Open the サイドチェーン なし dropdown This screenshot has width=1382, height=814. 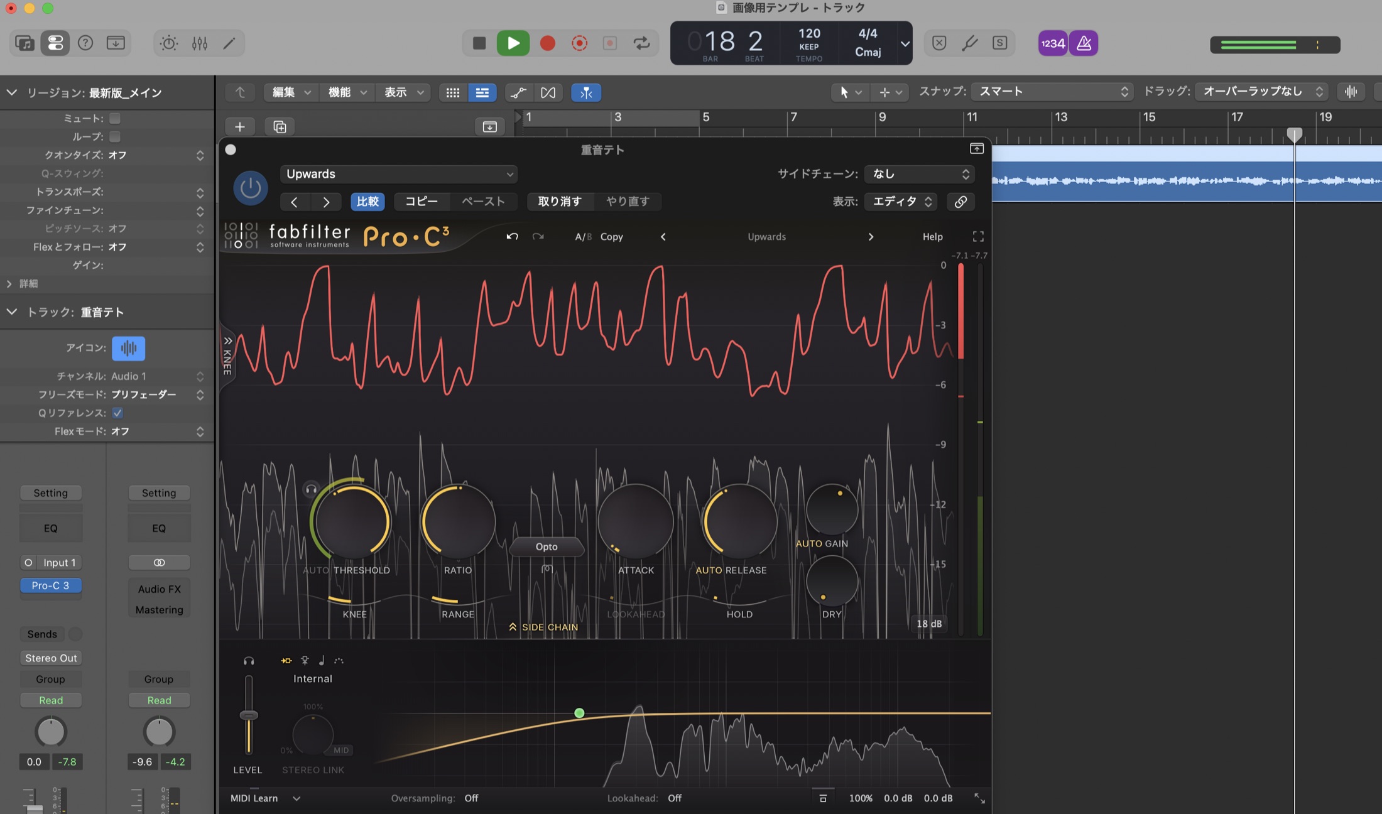click(x=920, y=174)
